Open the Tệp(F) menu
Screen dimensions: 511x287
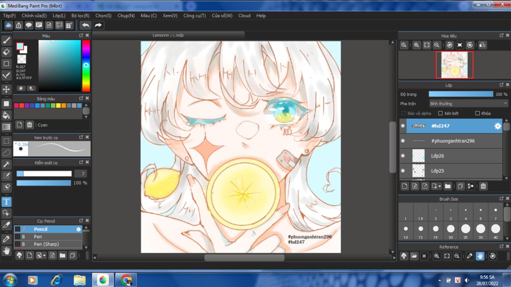(x=9, y=15)
